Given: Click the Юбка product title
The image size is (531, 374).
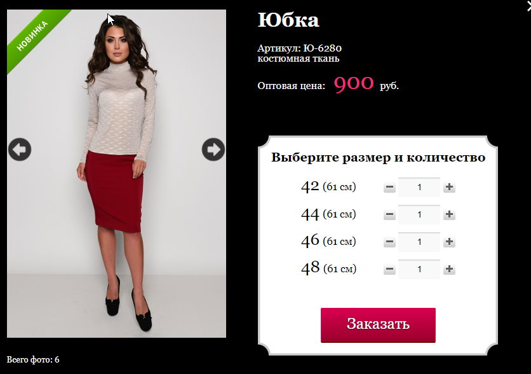Looking at the screenshot, I should coord(288,20).
